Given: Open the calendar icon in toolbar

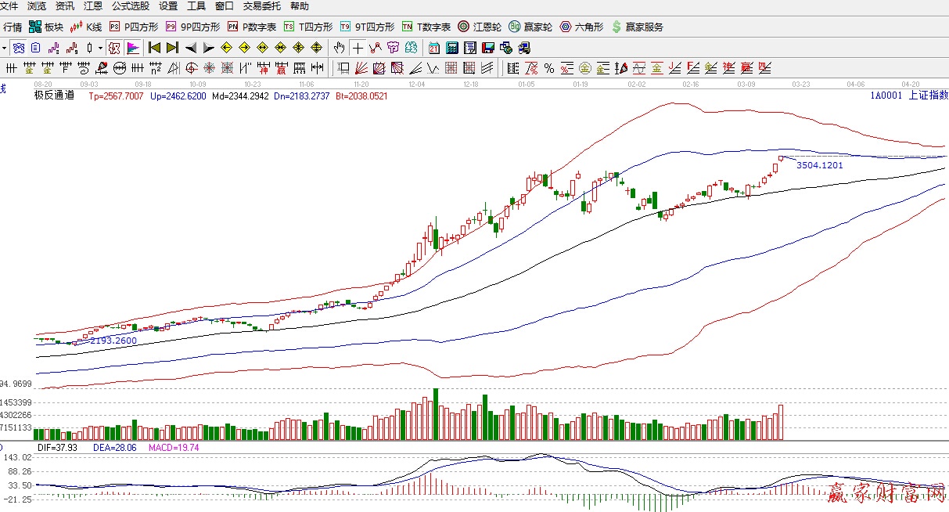Looking at the screenshot, I should pos(433,48).
